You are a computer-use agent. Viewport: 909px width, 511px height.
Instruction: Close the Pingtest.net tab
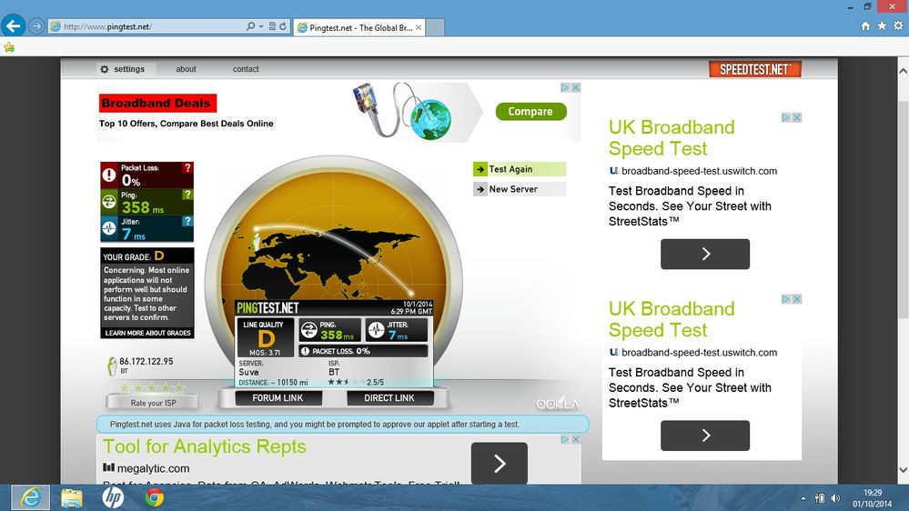click(x=419, y=28)
